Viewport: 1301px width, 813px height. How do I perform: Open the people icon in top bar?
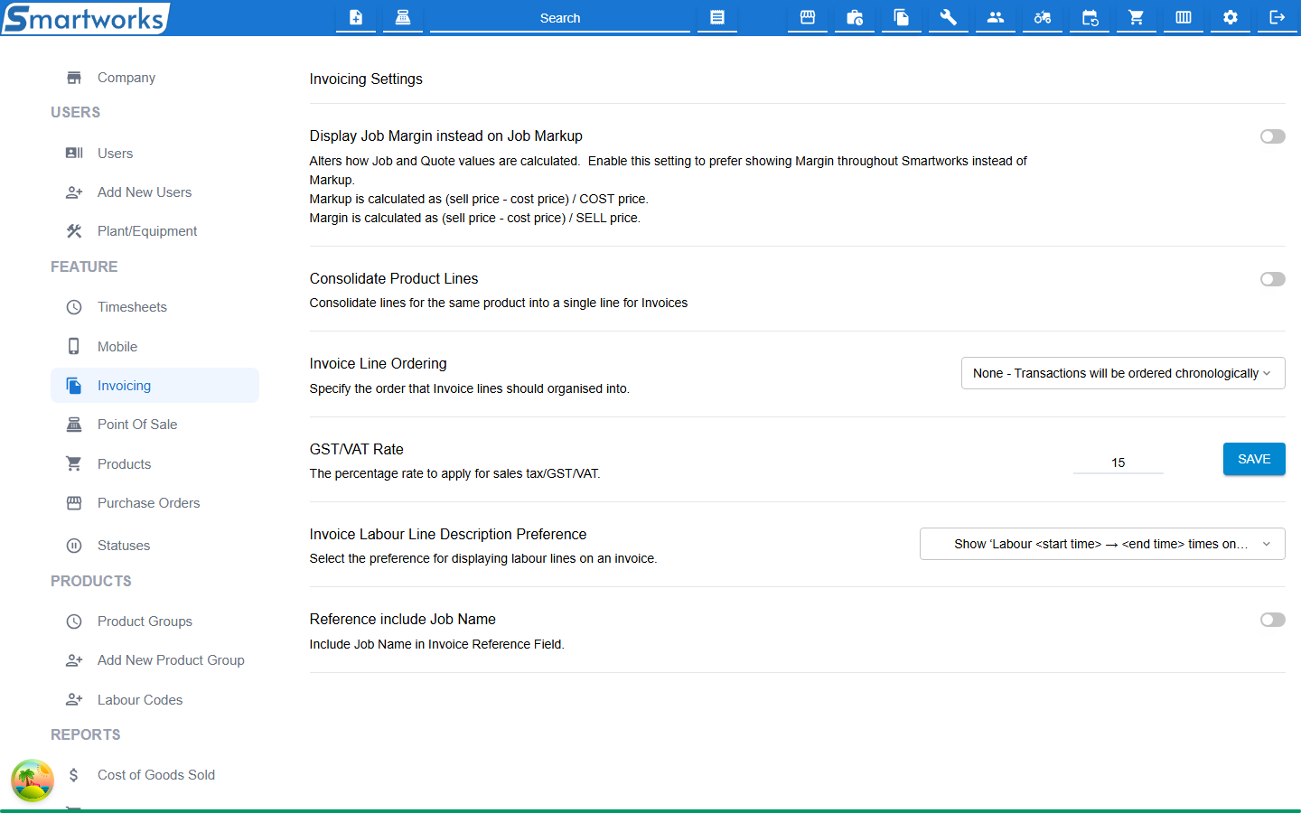click(996, 17)
